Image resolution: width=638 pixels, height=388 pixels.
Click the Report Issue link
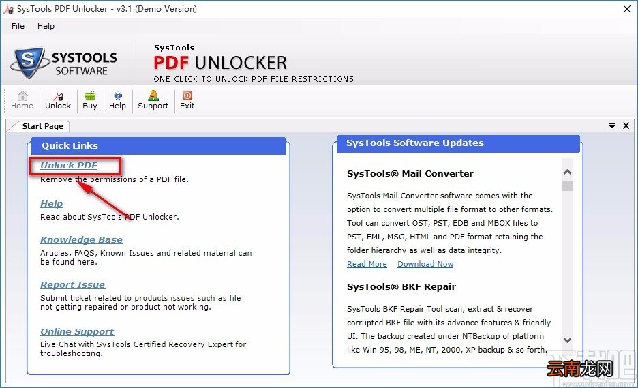click(72, 285)
